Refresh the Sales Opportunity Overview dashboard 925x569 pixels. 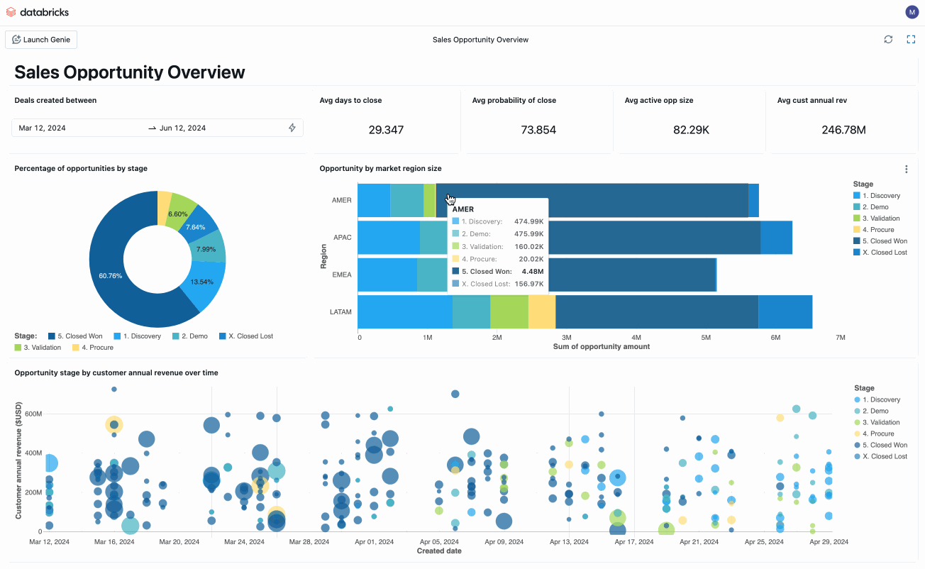(x=888, y=39)
